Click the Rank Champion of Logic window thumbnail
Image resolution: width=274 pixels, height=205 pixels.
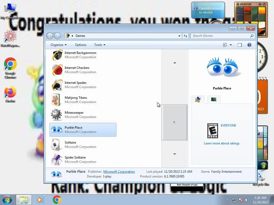[187, 187]
